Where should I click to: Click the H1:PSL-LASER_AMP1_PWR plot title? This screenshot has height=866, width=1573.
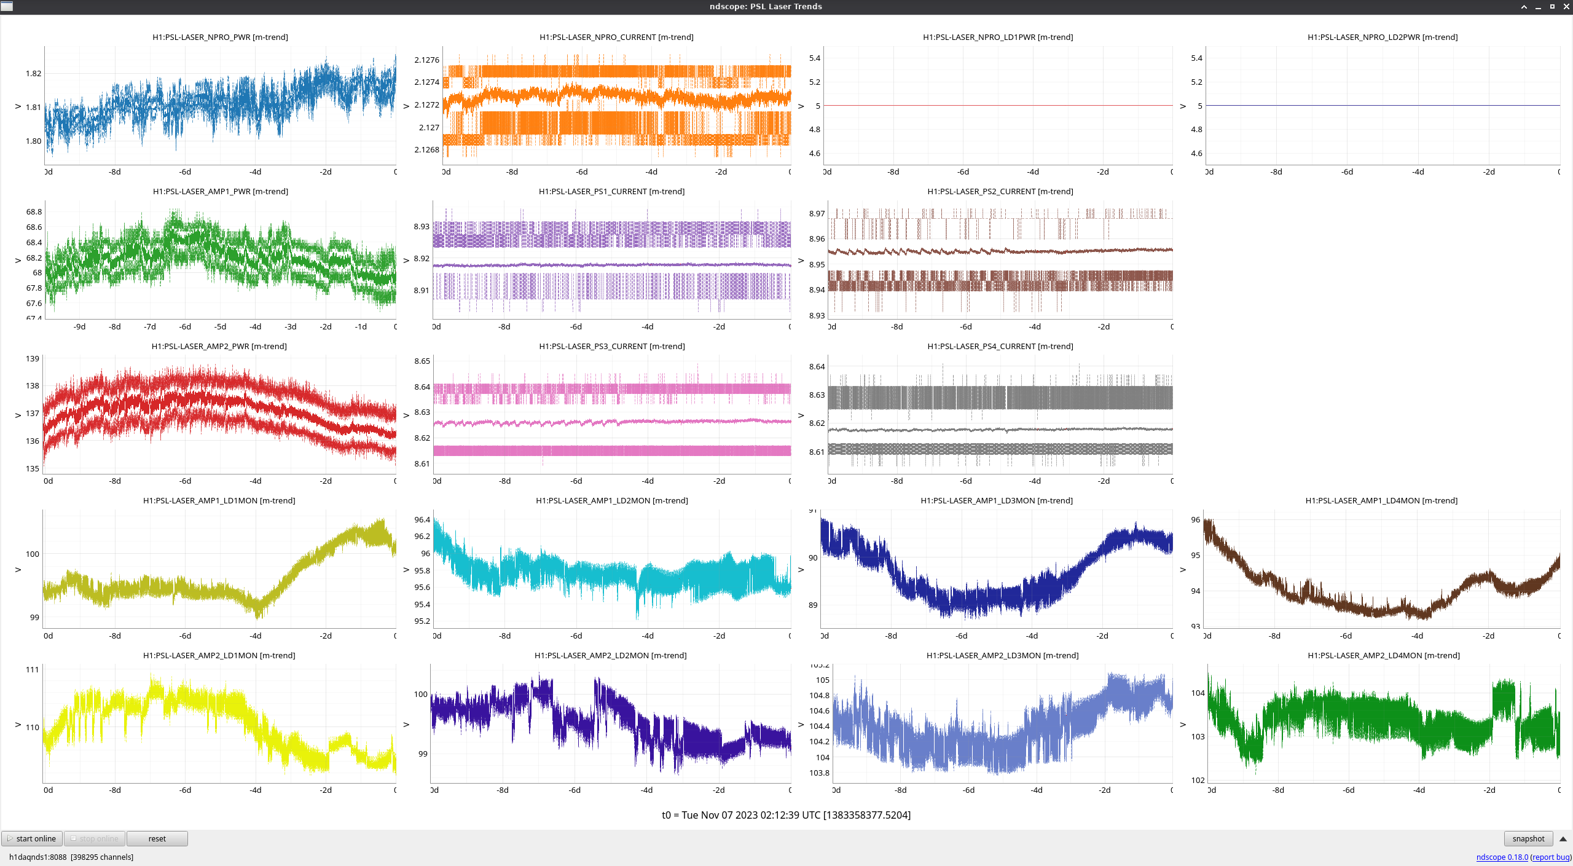click(220, 191)
